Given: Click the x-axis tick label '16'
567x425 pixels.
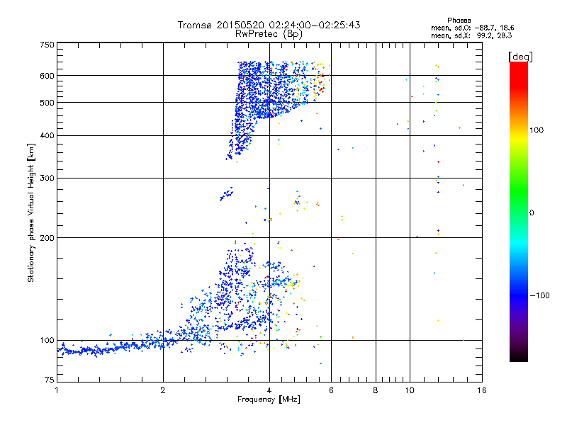Looking at the screenshot, I should click(482, 390).
